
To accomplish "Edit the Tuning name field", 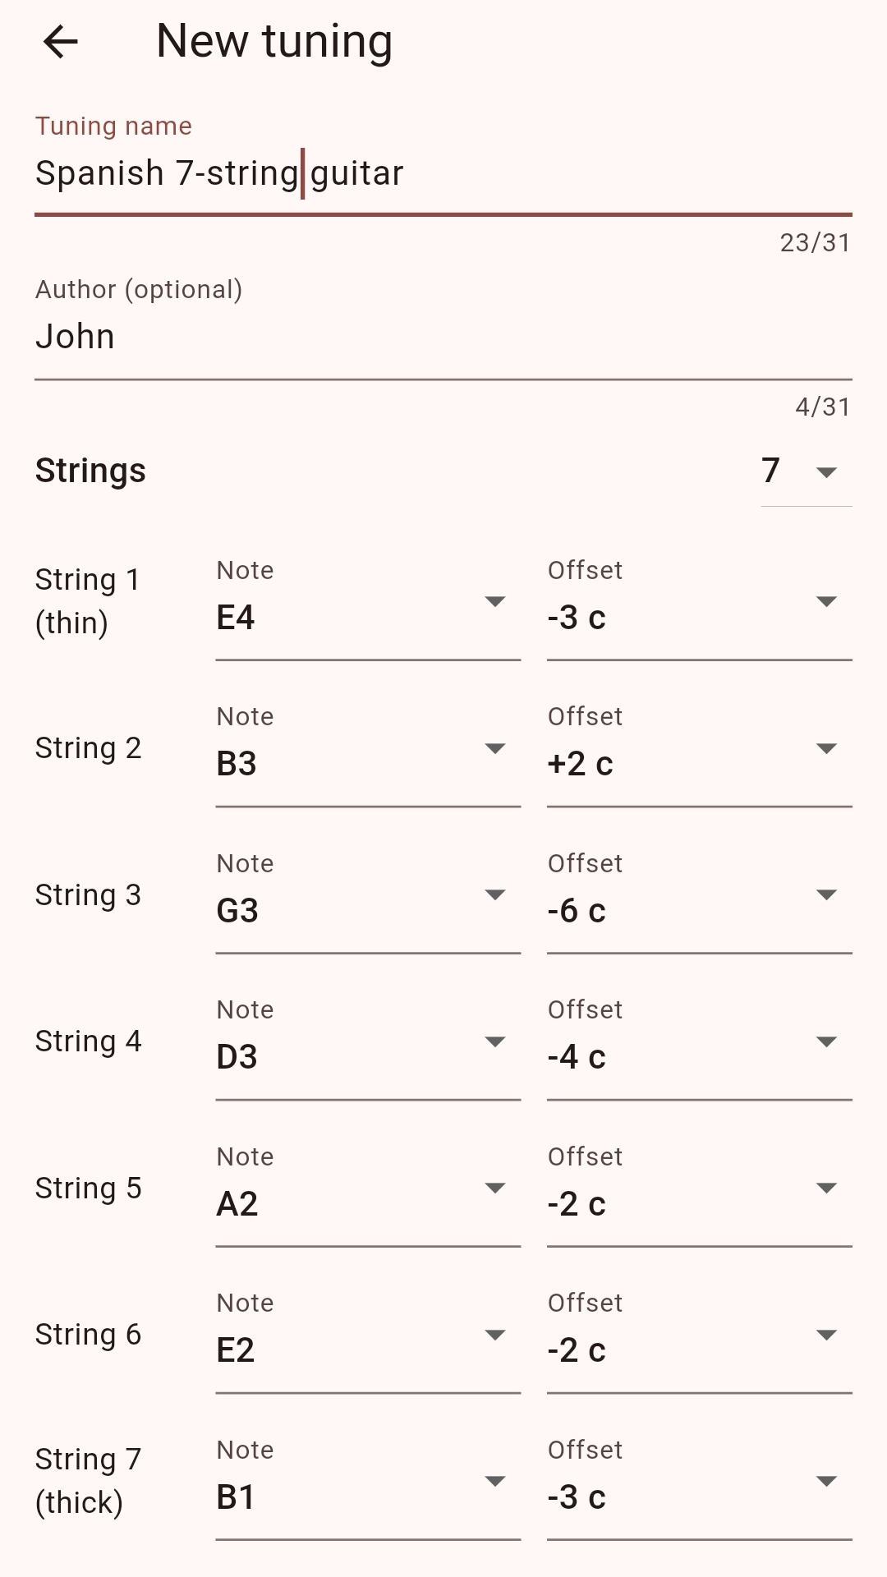I will (443, 164).
